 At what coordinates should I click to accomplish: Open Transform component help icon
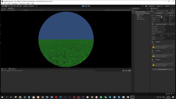point(170,16)
